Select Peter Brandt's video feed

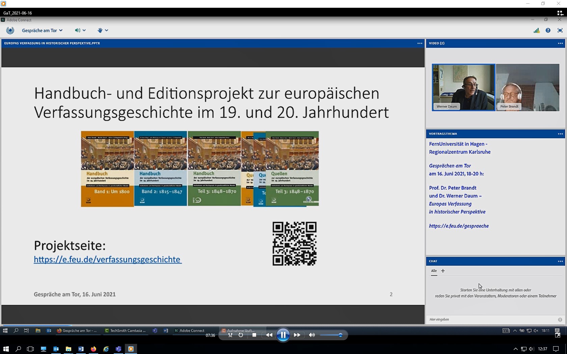pyautogui.click(x=528, y=87)
